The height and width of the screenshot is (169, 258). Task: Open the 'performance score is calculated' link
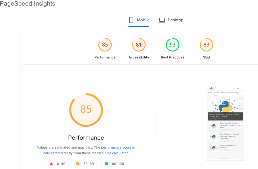(118, 148)
